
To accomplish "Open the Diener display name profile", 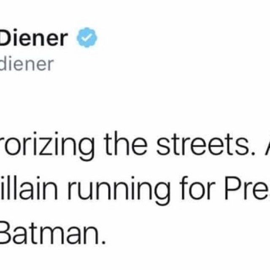I will (x=34, y=38).
